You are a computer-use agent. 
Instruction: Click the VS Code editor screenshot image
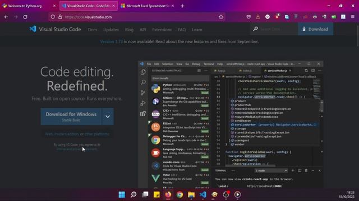click(x=231, y=125)
